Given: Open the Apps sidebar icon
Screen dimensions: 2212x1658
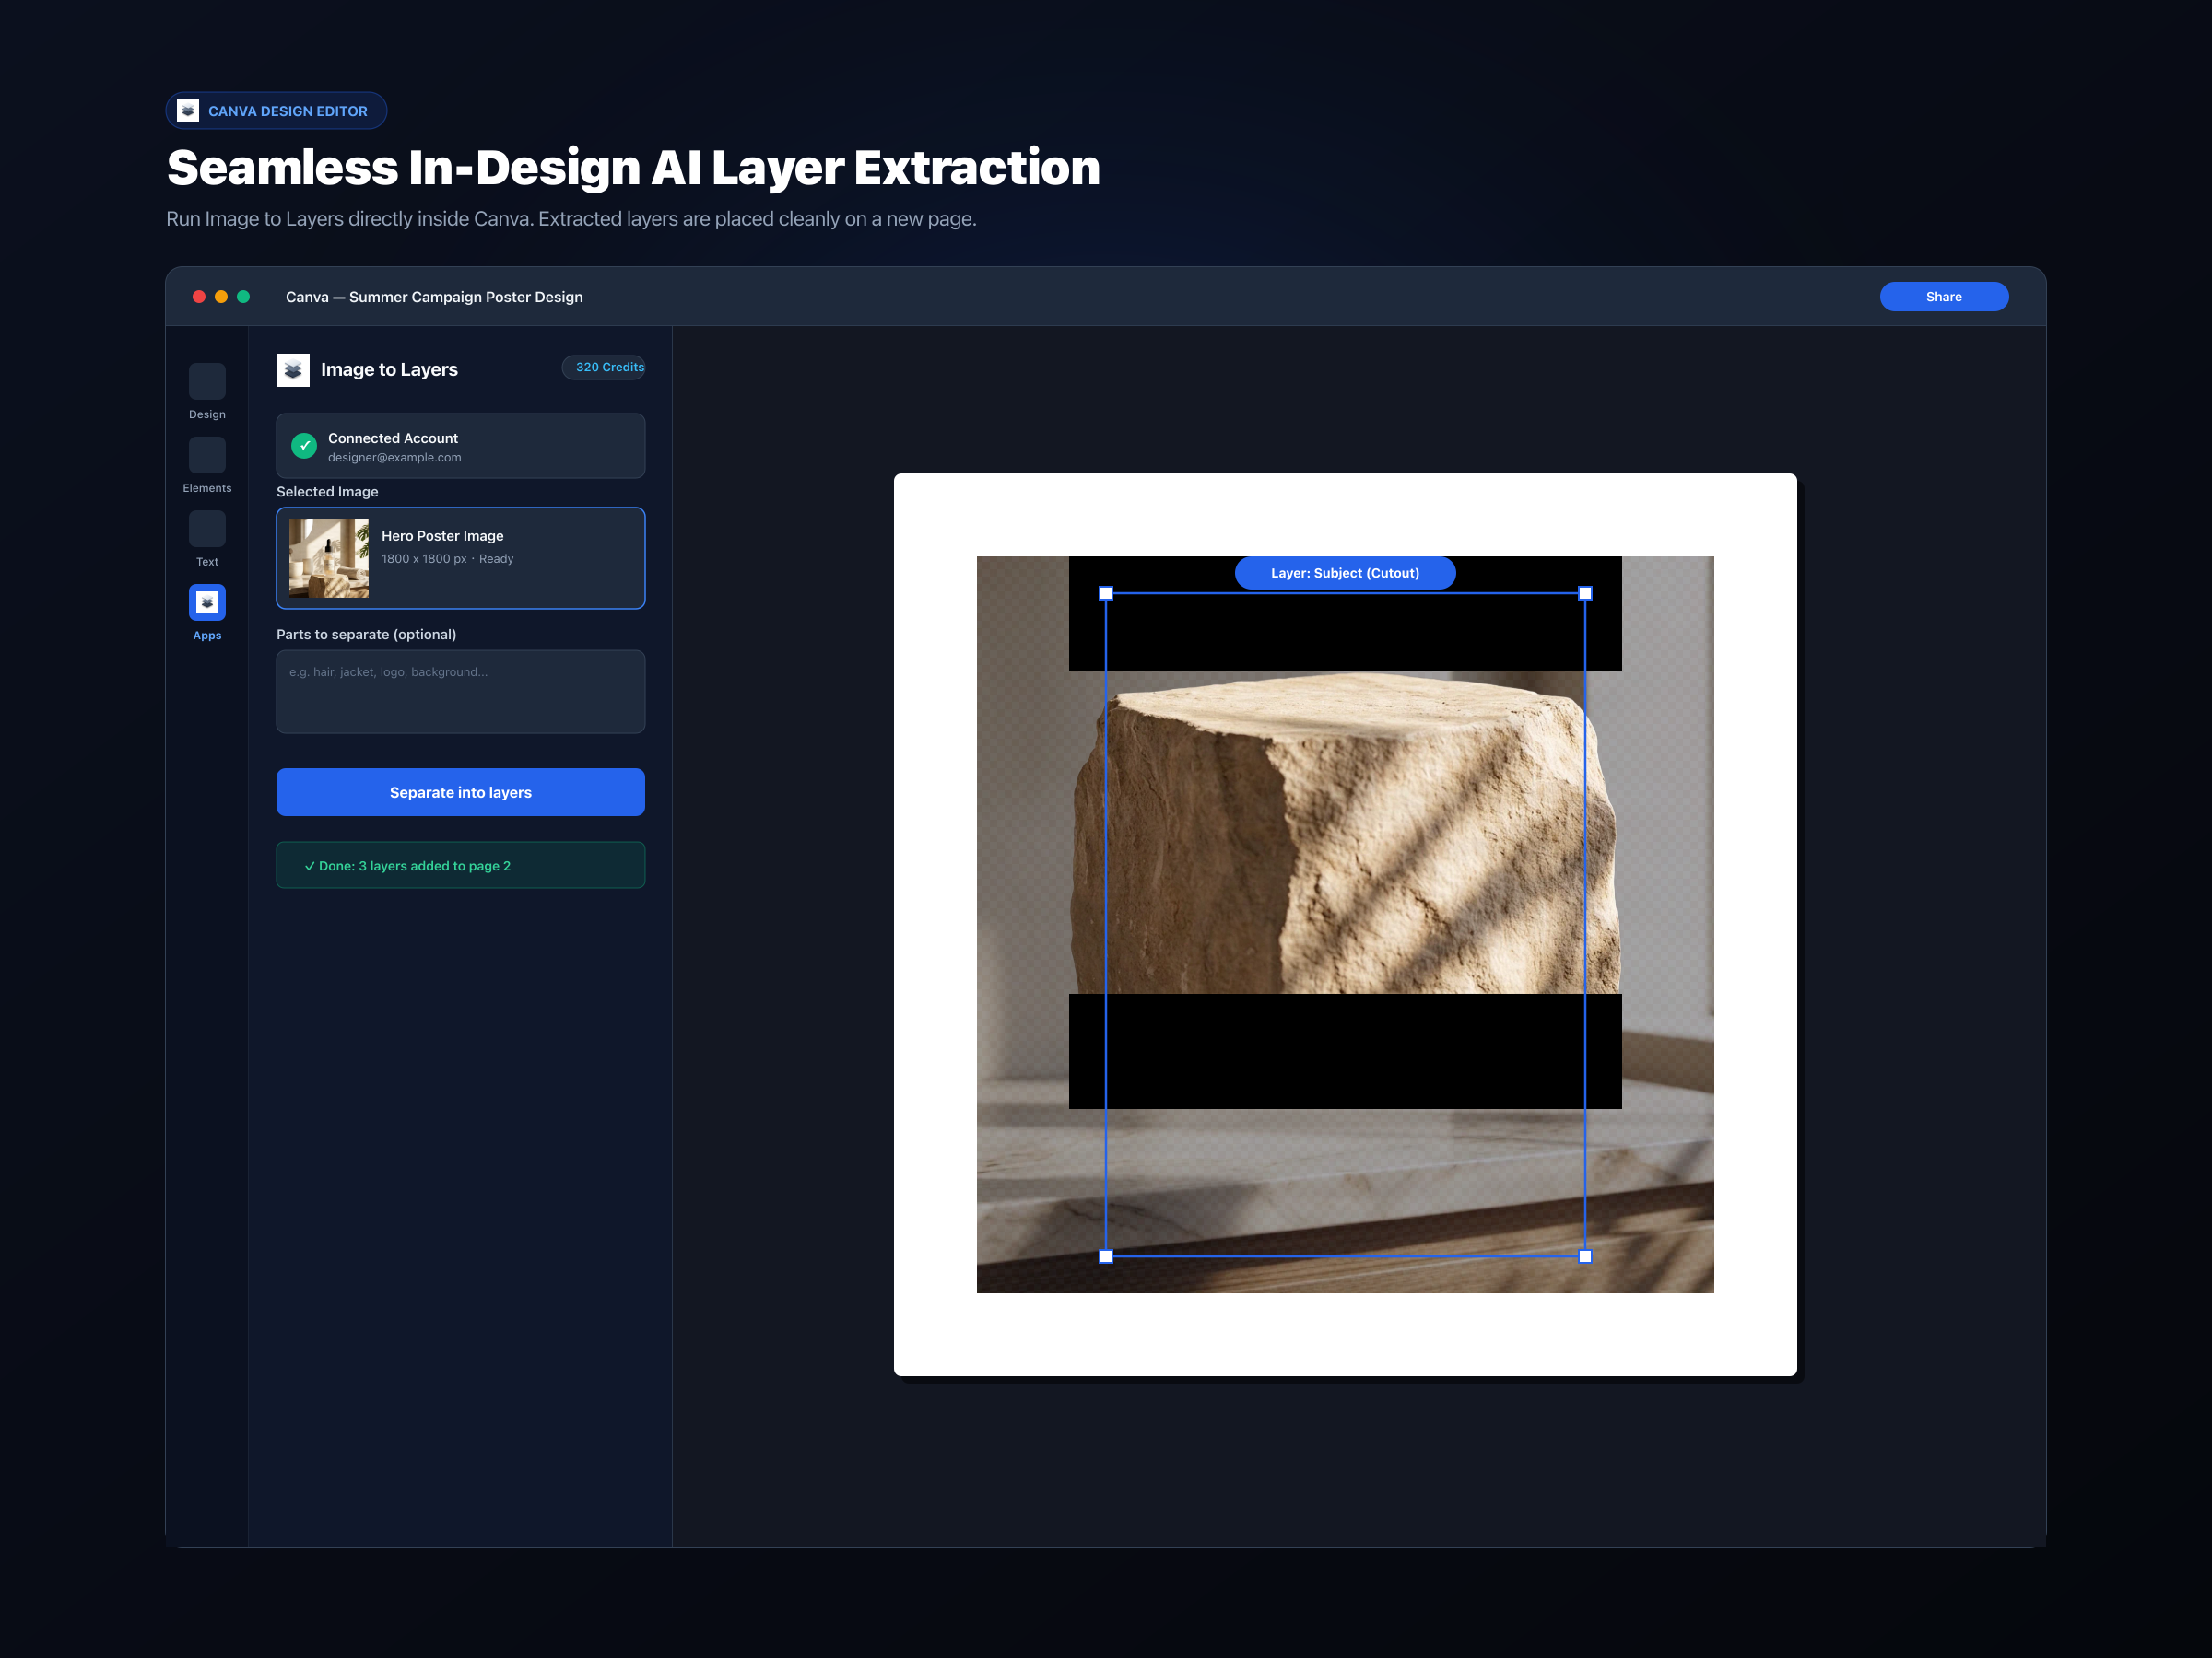Looking at the screenshot, I should (x=207, y=602).
